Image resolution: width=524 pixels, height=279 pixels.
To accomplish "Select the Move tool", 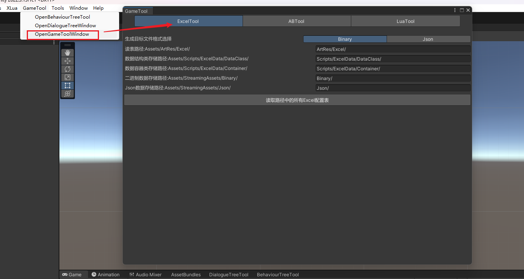I will pyautogui.click(x=68, y=61).
